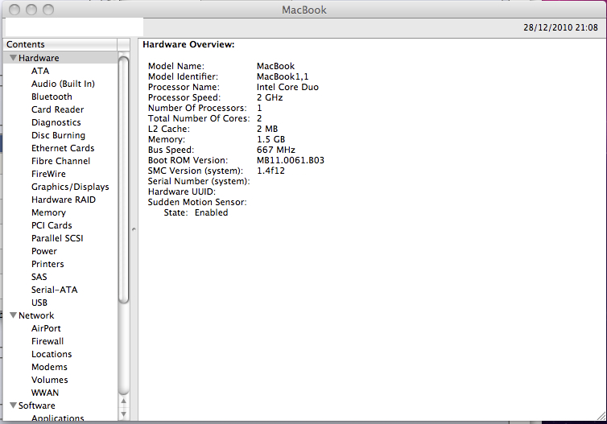The image size is (607, 424).
Task: Collapse the Hardware disclosure triangle
Action: coord(13,58)
